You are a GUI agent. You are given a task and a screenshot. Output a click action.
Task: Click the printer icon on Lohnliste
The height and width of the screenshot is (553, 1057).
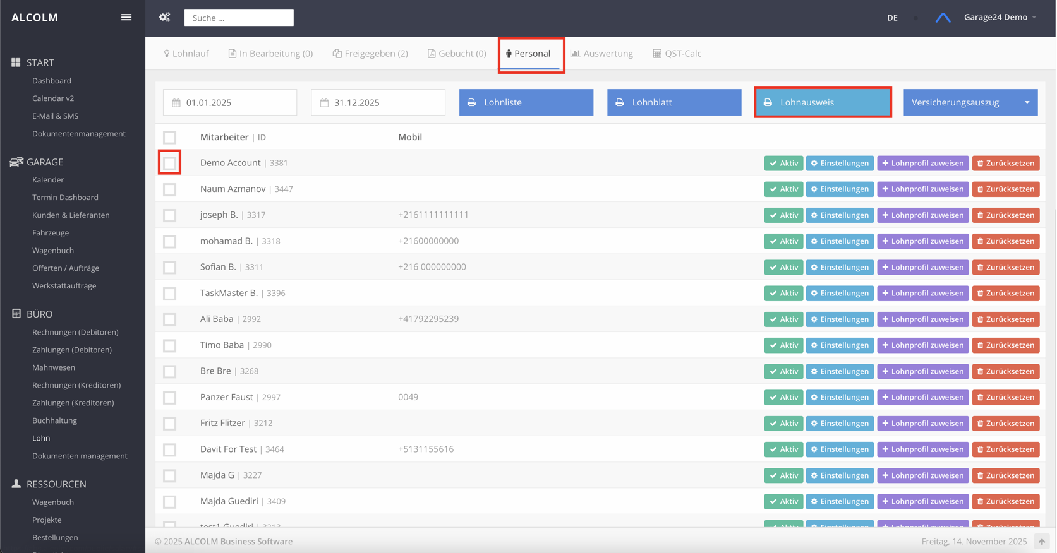[x=471, y=102]
